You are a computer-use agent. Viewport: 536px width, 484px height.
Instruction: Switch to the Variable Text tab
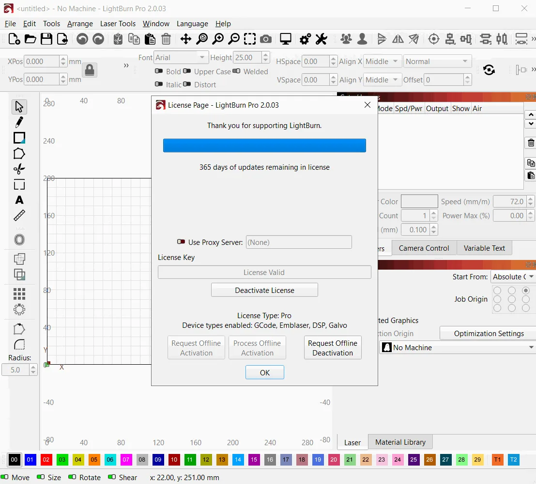click(x=484, y=248)
